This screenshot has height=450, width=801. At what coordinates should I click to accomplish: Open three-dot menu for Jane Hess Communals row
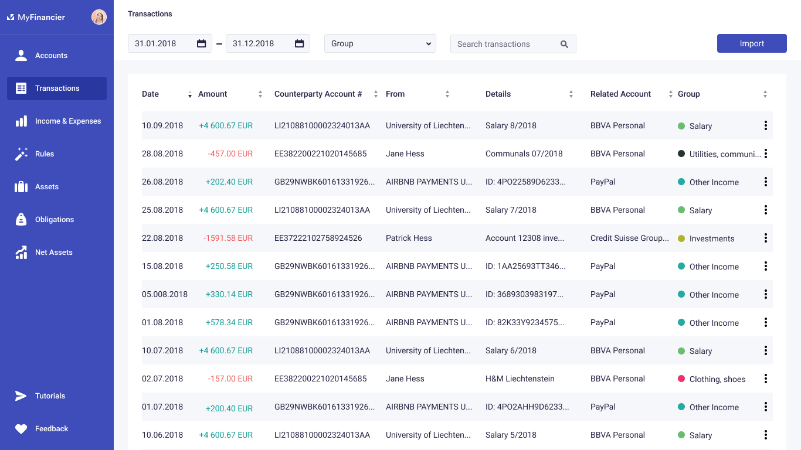click(x=765, y=154)
